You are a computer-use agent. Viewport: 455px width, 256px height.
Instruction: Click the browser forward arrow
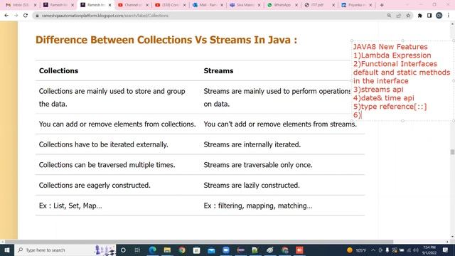click(16, 16)
